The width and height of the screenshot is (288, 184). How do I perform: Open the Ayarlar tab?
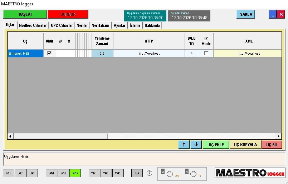[x=119, y=25]
